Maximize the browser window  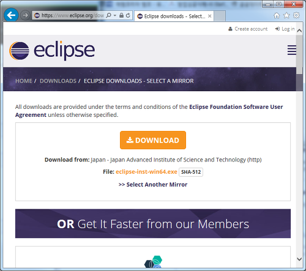tap(279, 4)
